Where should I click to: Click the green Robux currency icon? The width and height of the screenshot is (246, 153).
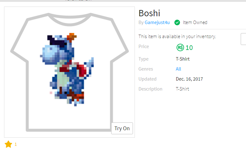[180, 47]
